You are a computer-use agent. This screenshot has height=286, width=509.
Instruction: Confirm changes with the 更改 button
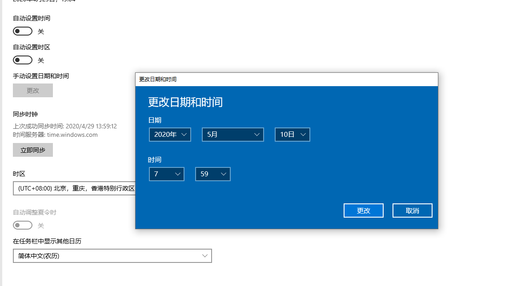[363, 210]
